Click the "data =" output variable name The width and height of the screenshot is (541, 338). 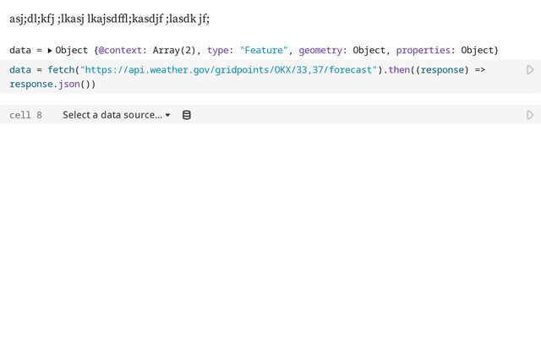19,51
